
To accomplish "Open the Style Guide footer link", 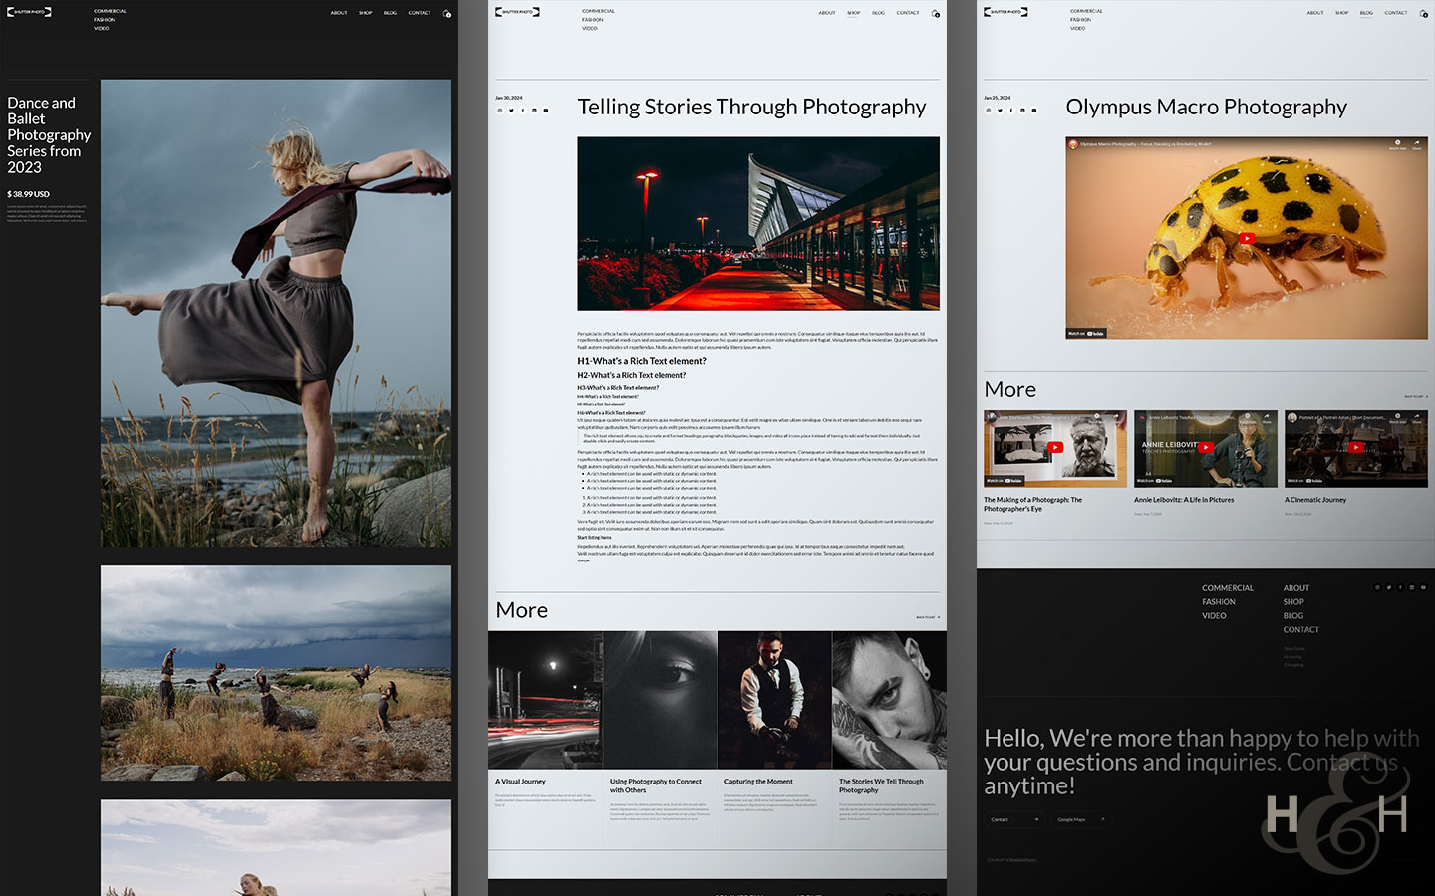I will pyautogui.click(x=1292, y=648).
